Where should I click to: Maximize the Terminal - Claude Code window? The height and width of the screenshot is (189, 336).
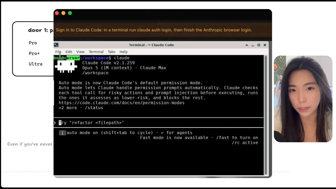click(x=259, y=45)
